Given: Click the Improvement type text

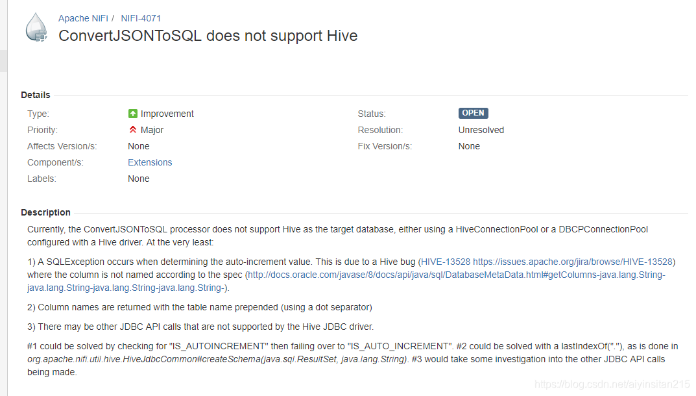Looking at the screenshot, I should (x=167, y=114).
